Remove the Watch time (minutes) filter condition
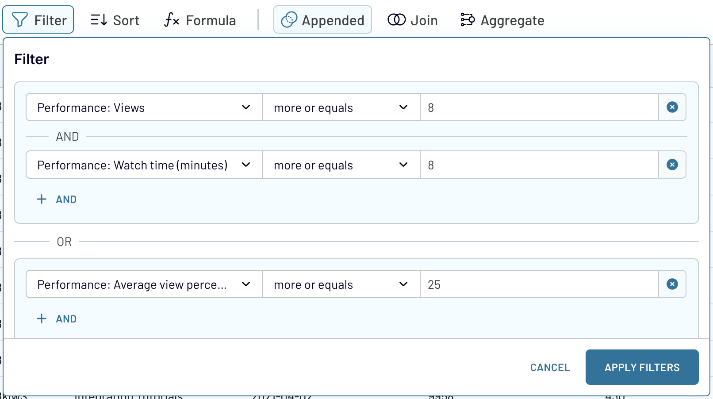713x399 pixels. pyautogui.click(x=672, y=165)
